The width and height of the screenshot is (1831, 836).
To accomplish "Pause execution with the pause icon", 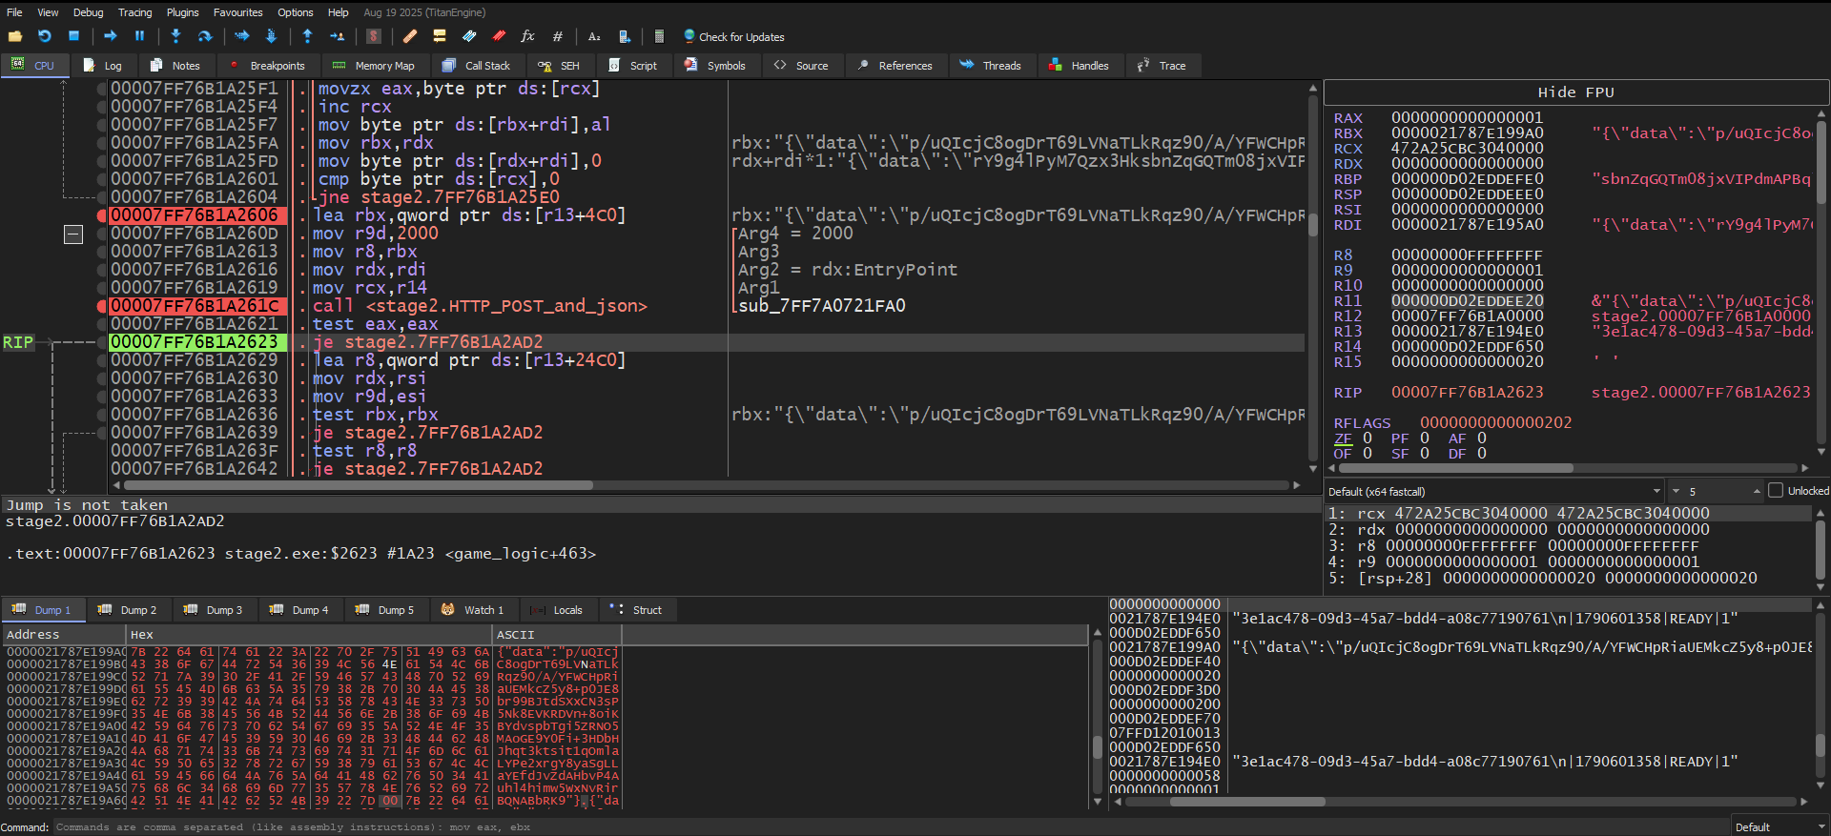I will click(139, 36).
